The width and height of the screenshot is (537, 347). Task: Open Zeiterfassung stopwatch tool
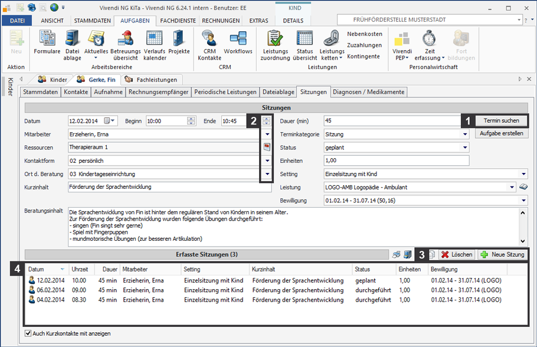tap(430, 45)
